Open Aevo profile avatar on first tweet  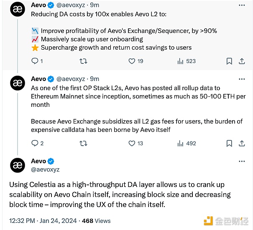tap(17, 10)
